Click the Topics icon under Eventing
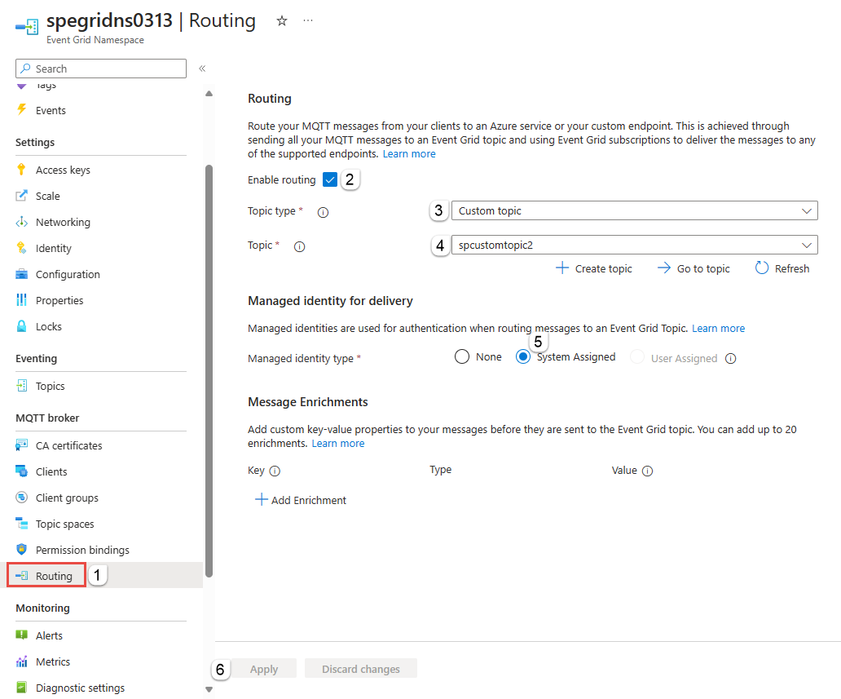 [21, 386]
